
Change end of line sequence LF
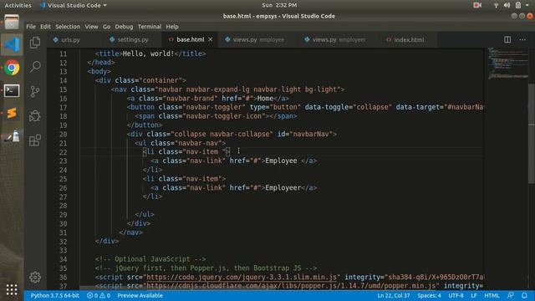(474, 295)
